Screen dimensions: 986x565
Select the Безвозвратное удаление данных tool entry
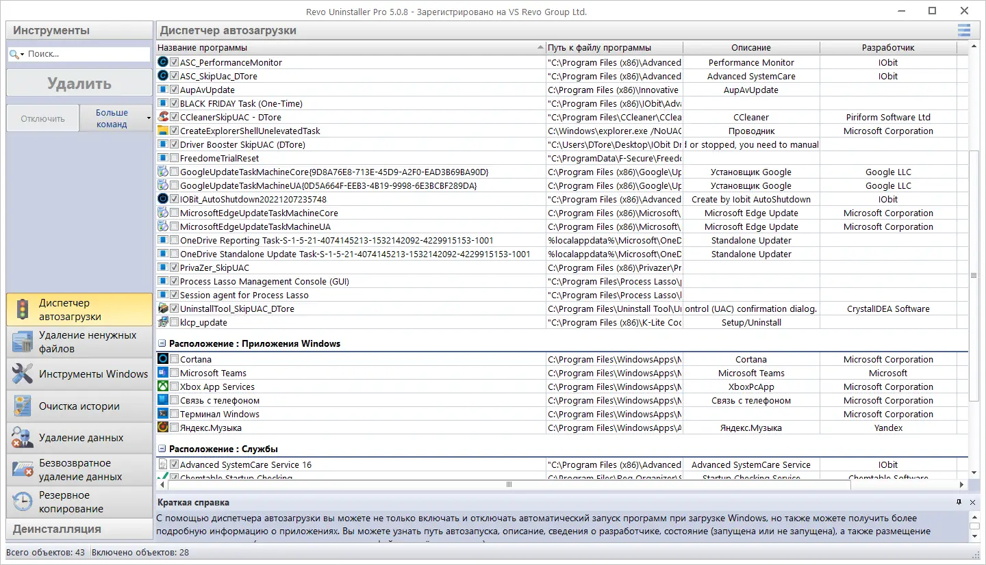tap(79, 470)
